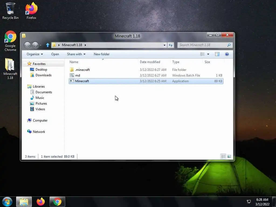The height and width of the screenshot is (207, 276).
Task: Launch Firefox from the desktop shortcut
Action: (x=31, y=11)
